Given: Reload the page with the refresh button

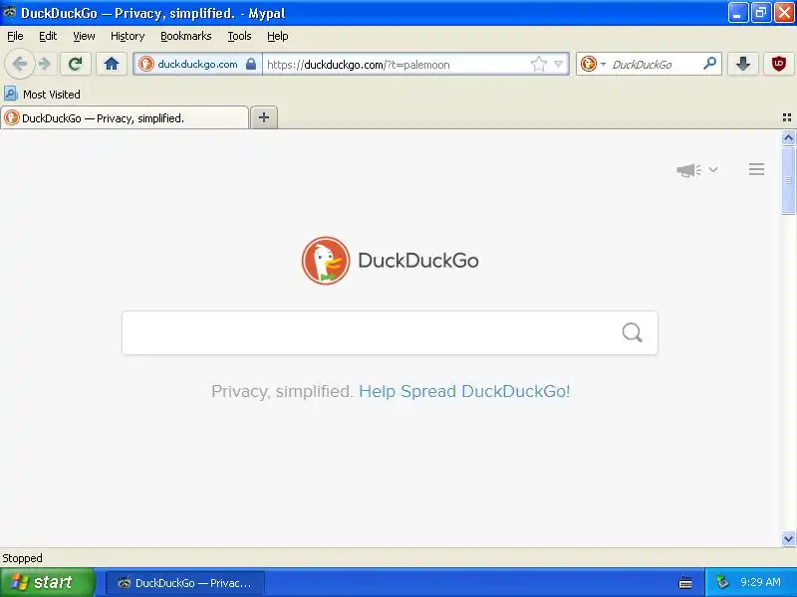Looking at the screenshot, I should tap(76, 64).
